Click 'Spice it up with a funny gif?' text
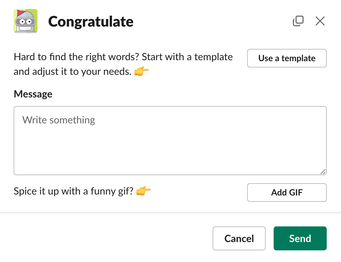This screenshot has height=262, width=341. coord(73,191)
